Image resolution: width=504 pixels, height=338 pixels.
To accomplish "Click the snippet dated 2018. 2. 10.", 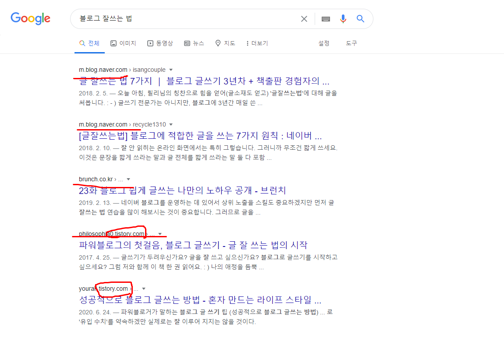I will point(208,153).
